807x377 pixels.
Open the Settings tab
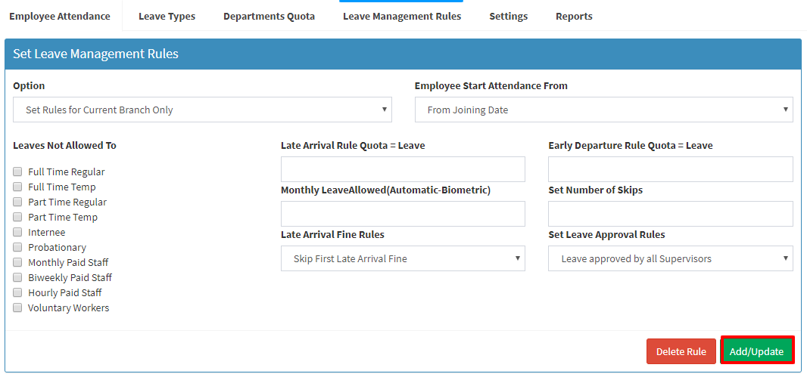(x=509, y=17)
